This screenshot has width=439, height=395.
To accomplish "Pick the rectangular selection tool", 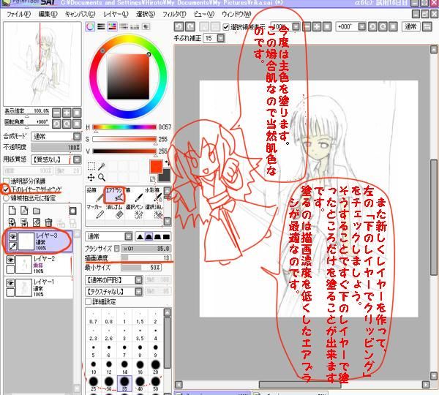I will tap(91, 167).
